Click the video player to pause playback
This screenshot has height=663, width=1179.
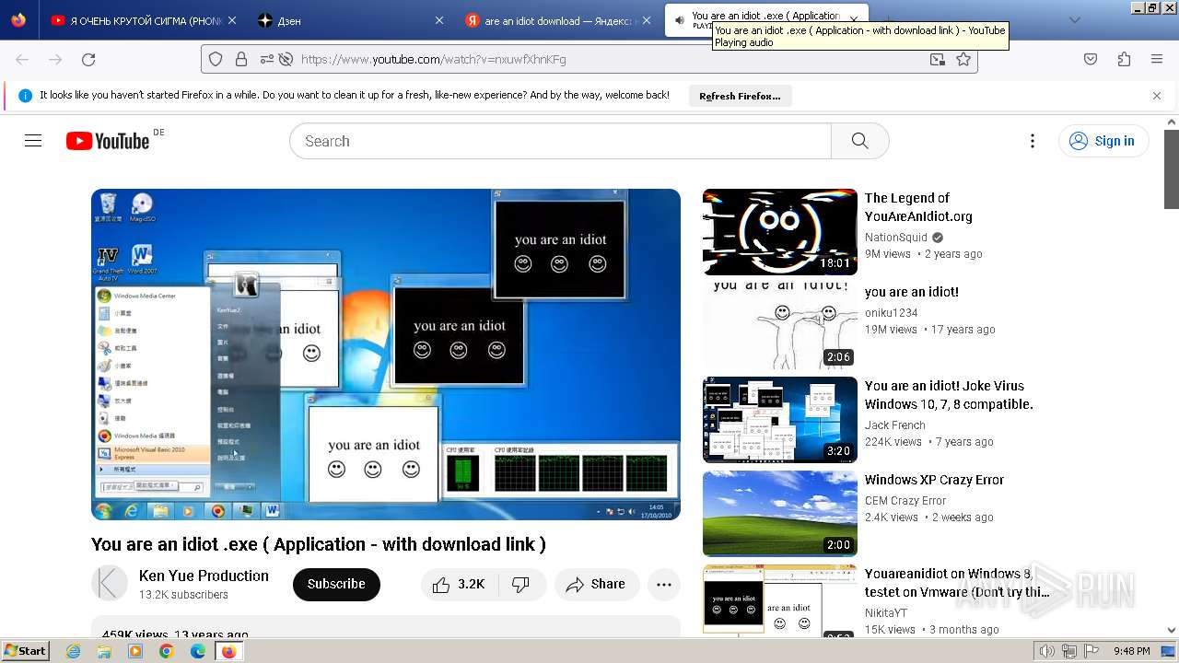(x=386, y=355)
